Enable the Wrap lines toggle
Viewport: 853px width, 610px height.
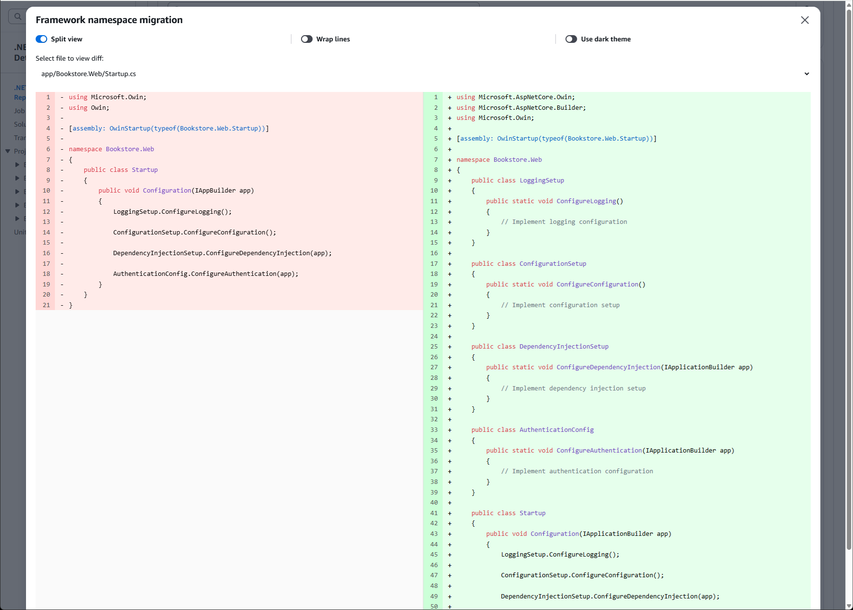pos(307,39)
